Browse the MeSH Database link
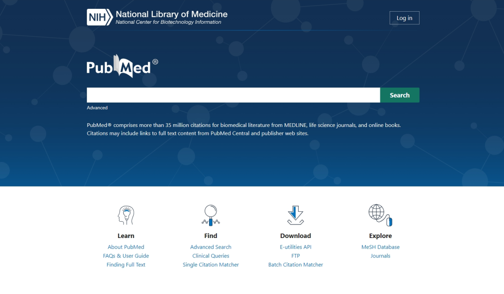Image resolution: width=504 pixels, height=294 pixels. coord(380,247)
